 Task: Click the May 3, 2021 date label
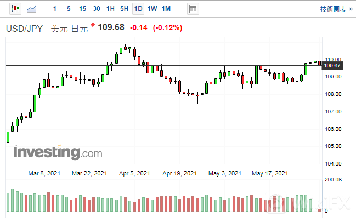(x=225, y=173)
